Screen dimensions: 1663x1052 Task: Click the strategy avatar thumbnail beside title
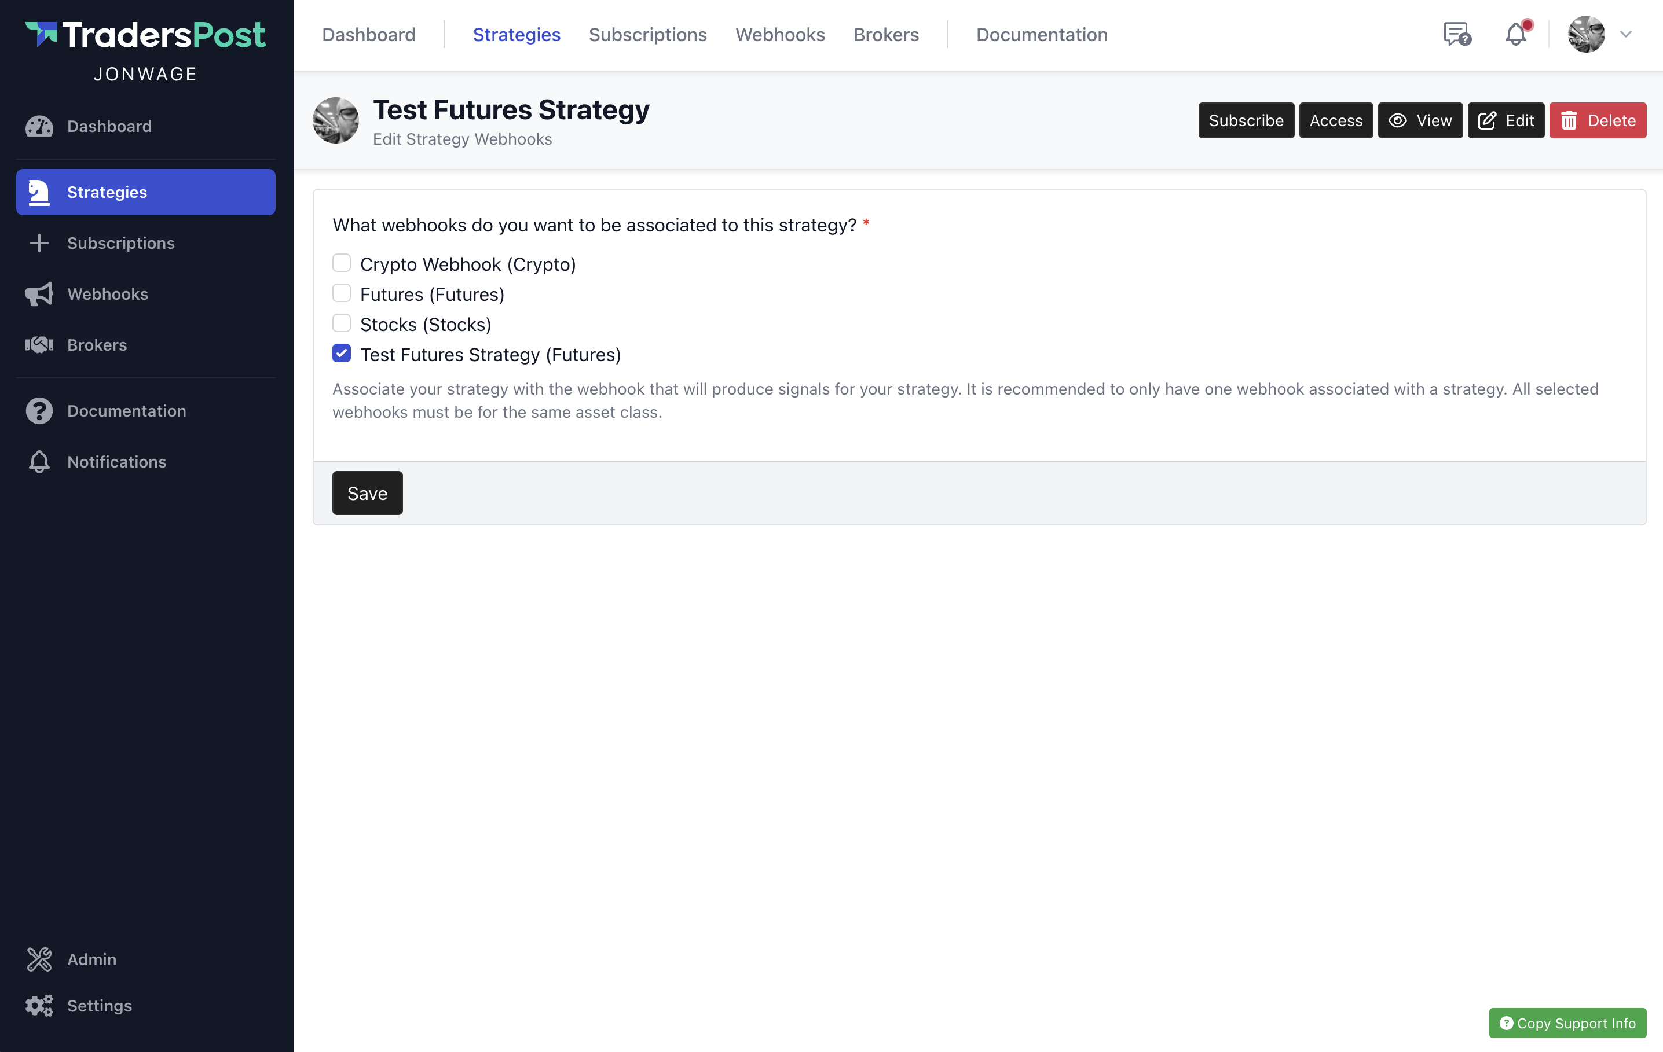pos(336,121)
